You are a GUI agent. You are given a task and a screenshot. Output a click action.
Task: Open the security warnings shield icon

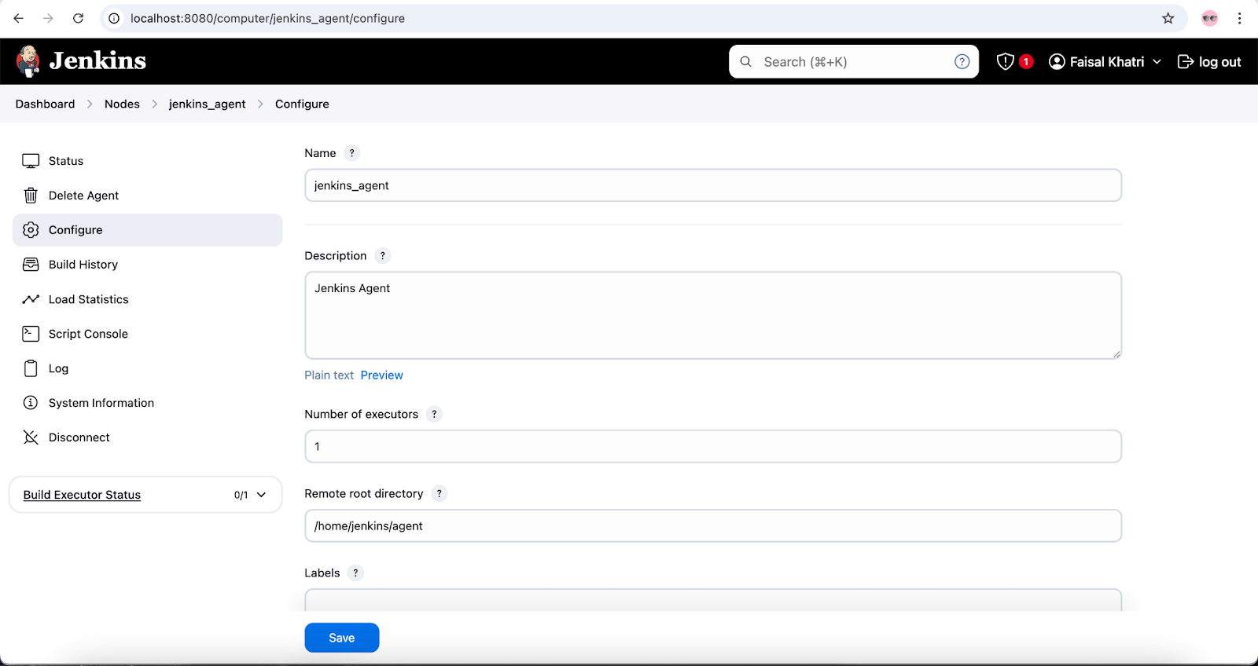tap(1005, 61)
